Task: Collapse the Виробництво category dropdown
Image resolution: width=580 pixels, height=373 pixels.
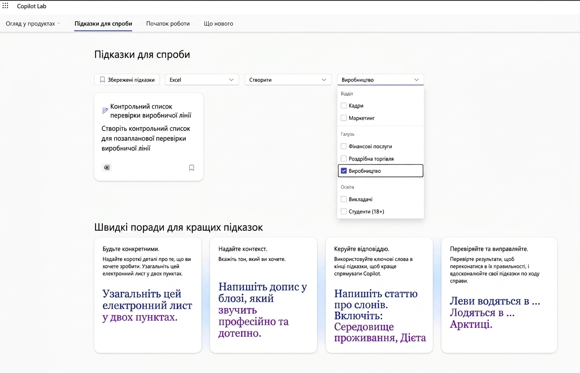Action: pyautogui.click(x=380, y=80)
